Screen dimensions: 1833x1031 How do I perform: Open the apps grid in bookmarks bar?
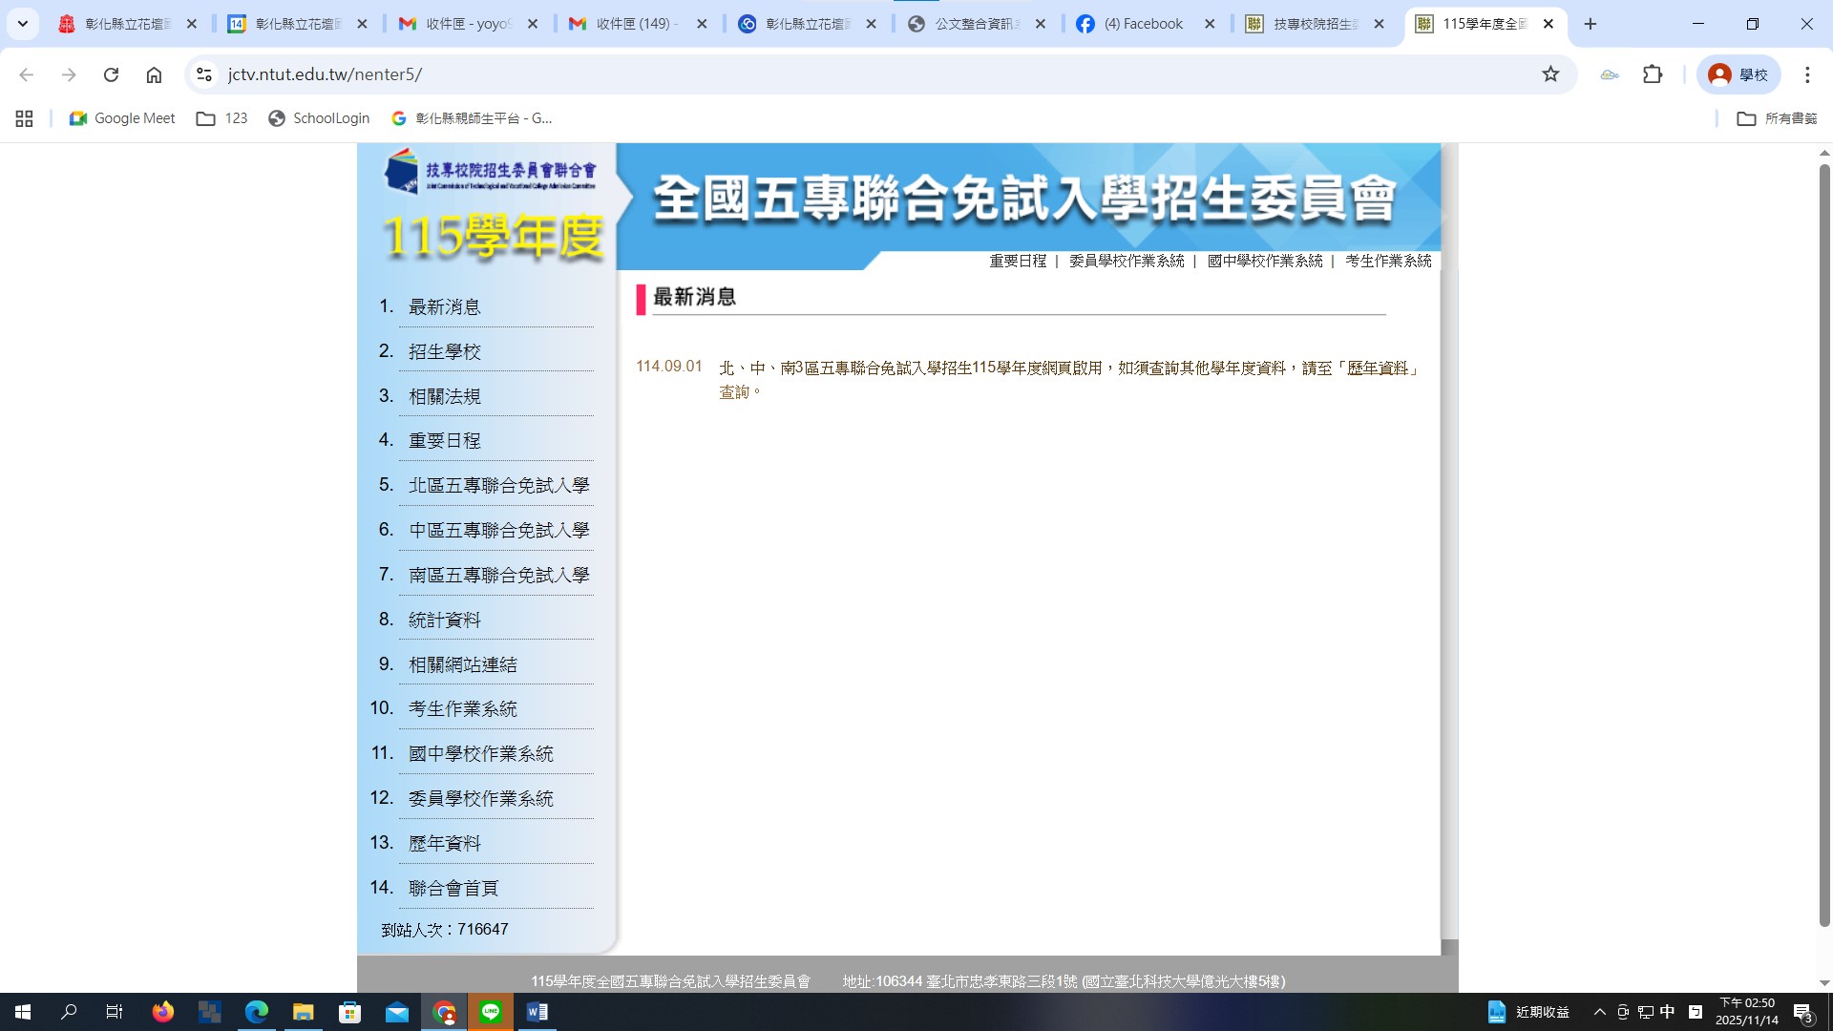24,118
